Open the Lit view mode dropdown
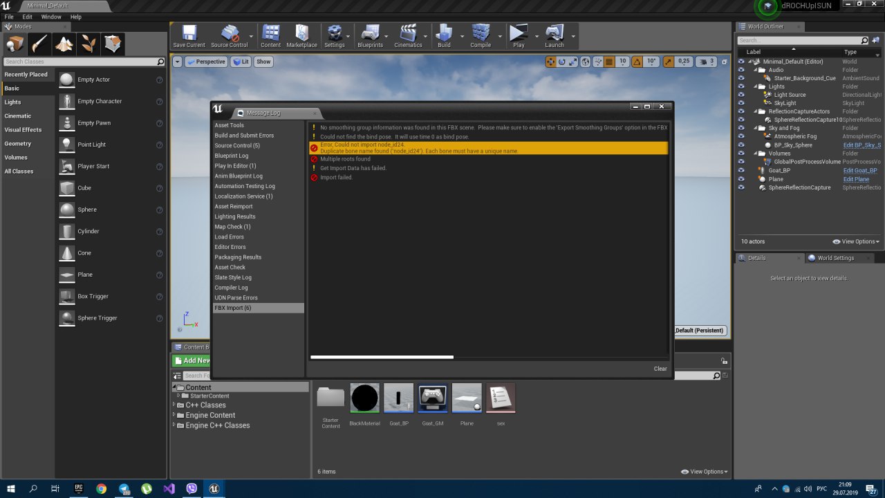The height and width of the screenshot is (498, 885). (241, 62)
